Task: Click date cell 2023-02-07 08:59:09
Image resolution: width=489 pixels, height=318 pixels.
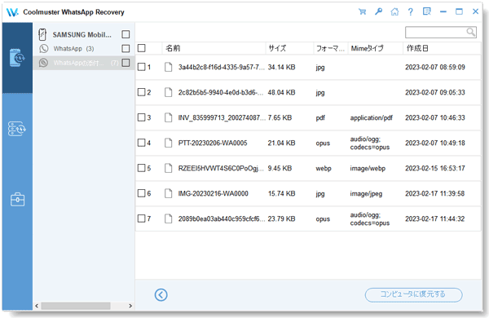Action: point(435,67)
